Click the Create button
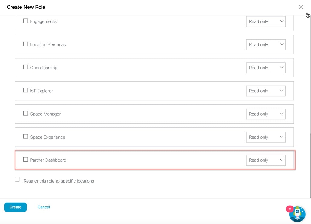 [x=15, y=207]
